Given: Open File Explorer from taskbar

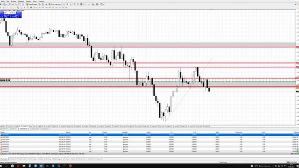Looking at the screenshot, I should point(24,166).
